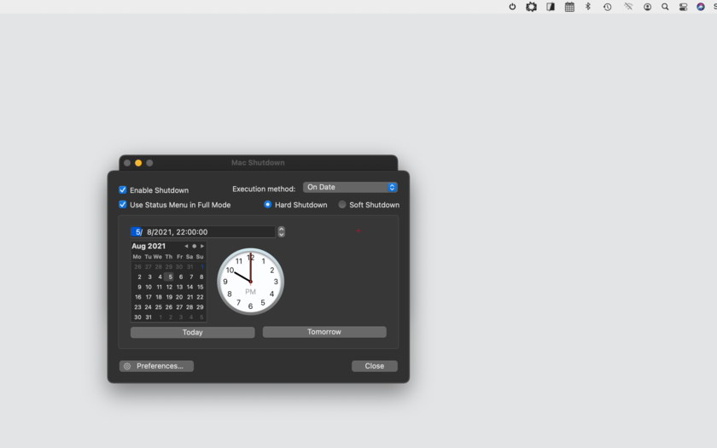Select August 18 in the calendar

(159, 297)
